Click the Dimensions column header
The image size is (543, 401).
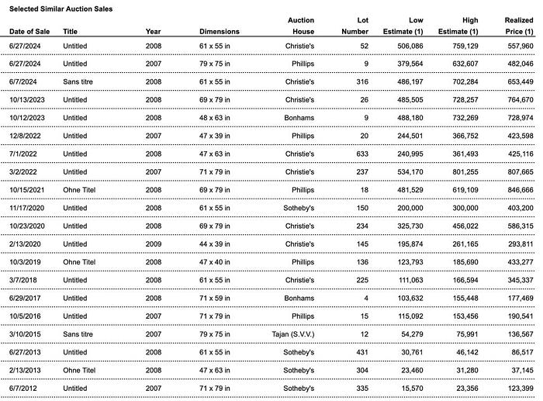220,32
